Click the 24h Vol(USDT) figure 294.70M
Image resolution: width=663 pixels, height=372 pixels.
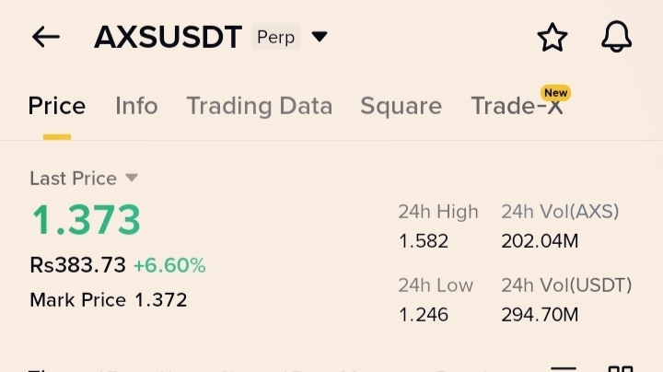[540, 314]
